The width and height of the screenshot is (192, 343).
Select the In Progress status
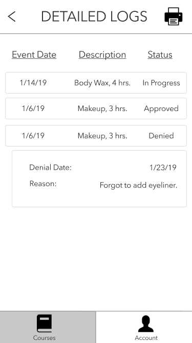pyautogui.click(x=161, y=83)
